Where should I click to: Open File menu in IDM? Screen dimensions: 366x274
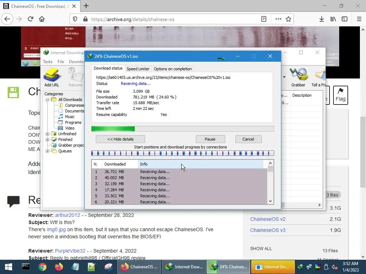tap(61, 61)
